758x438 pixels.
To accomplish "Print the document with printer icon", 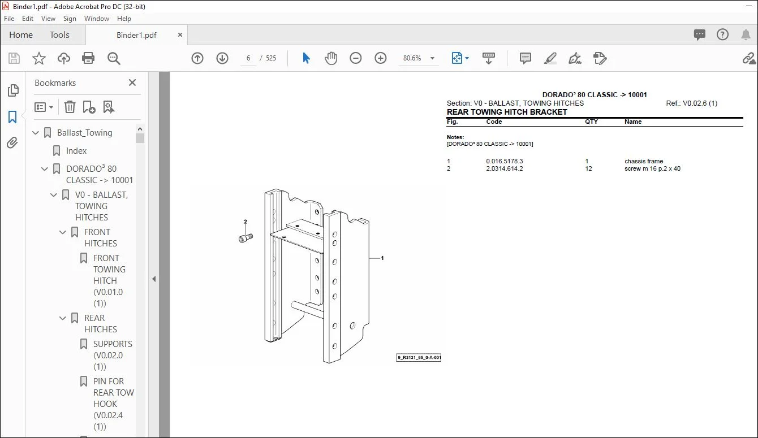I will click(x=88, y=58).
